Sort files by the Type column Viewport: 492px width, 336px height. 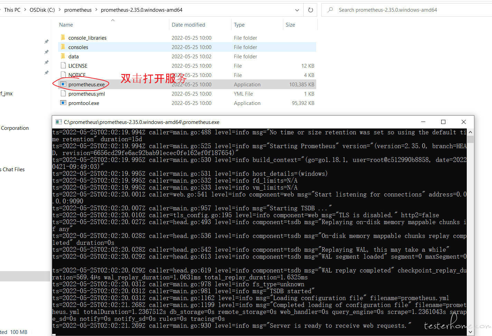(239, 25)
